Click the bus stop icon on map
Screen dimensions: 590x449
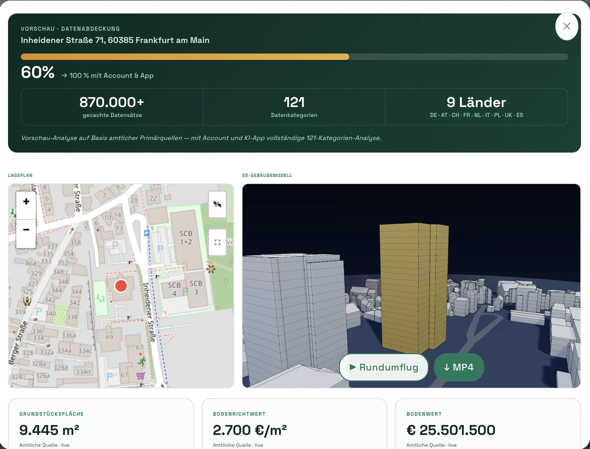(147, 233)
